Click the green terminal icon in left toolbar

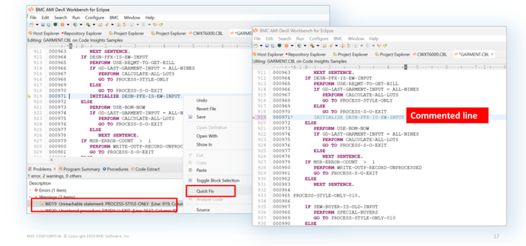click(55, 24)
